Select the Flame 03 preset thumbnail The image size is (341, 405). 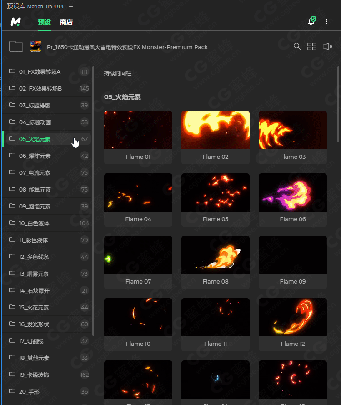click(293, 130)
